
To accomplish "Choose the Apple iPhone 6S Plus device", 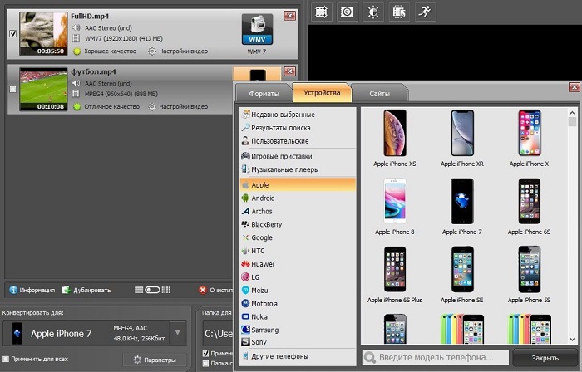I will [395, 275].
